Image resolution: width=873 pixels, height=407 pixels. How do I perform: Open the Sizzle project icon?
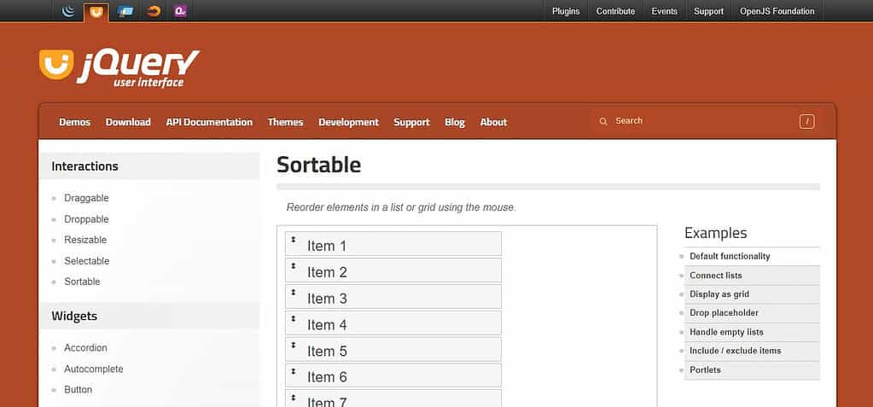click(x=153, y=11)
